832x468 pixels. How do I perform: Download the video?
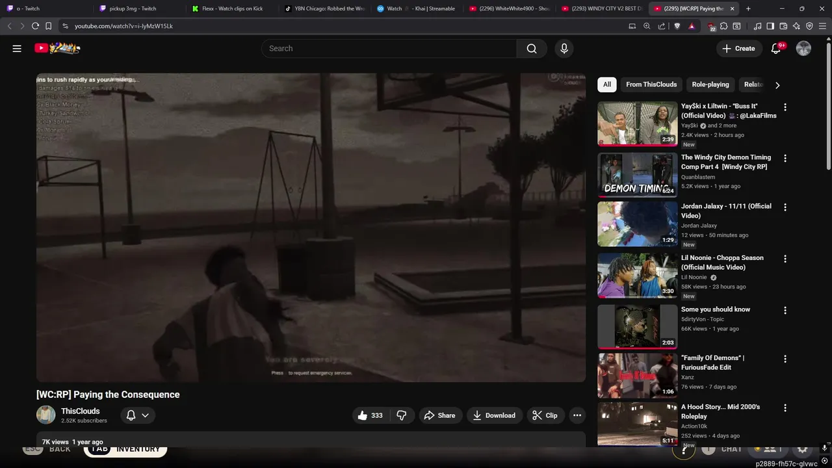(x=494, y=415)
